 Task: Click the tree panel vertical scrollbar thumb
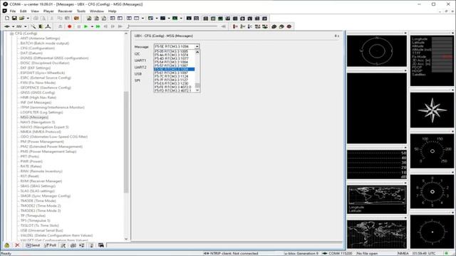coord(126,142)
